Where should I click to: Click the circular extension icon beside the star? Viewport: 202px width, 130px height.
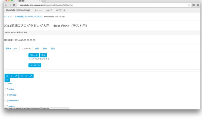tap(193, 5)
